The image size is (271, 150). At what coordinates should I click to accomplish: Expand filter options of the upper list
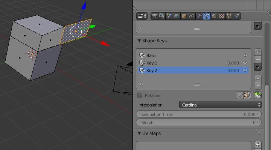[141, 28]
